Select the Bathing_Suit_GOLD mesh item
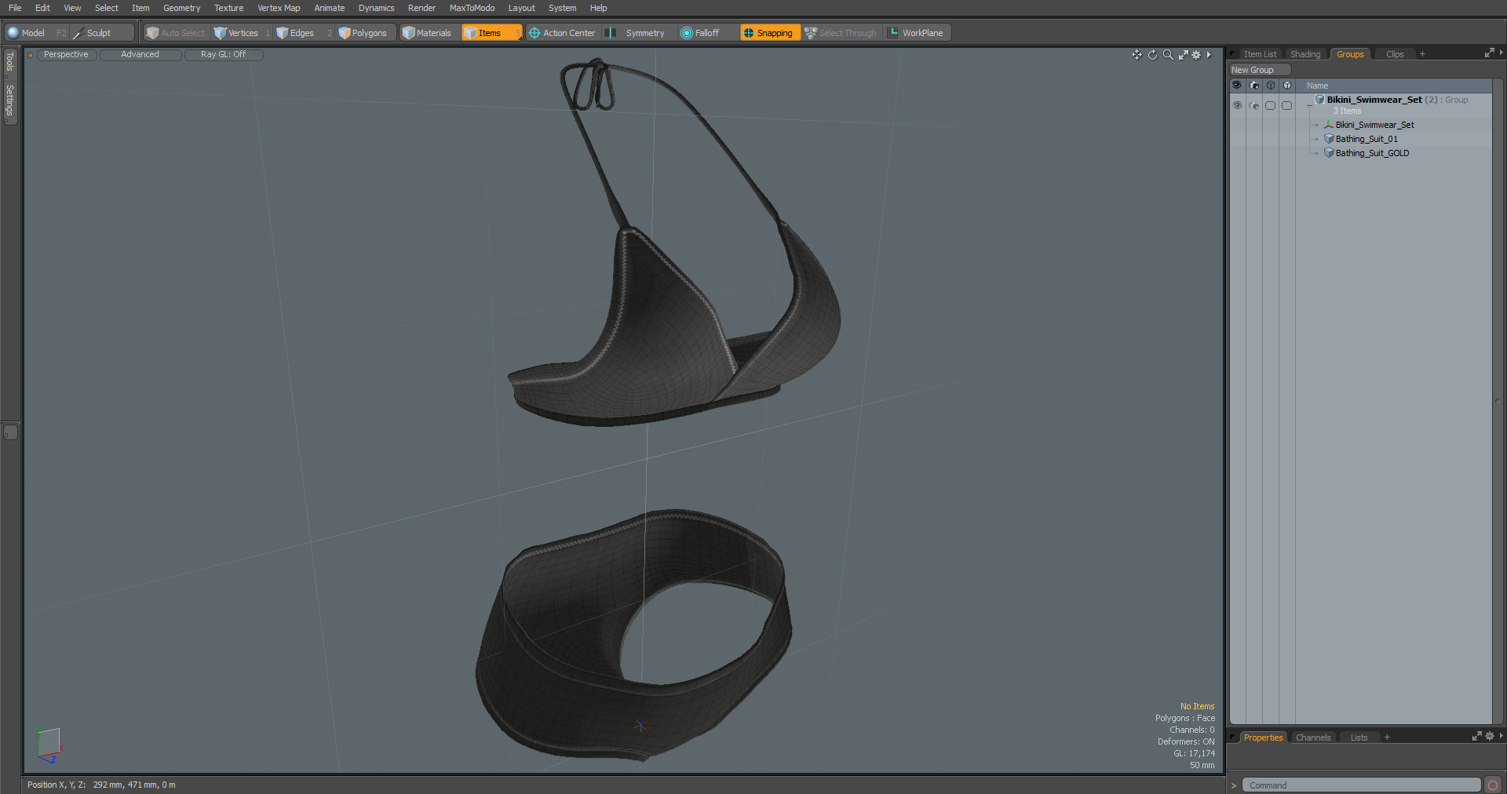The width and height of the screenshot is (1507, 794). [x=1372, y=153]
